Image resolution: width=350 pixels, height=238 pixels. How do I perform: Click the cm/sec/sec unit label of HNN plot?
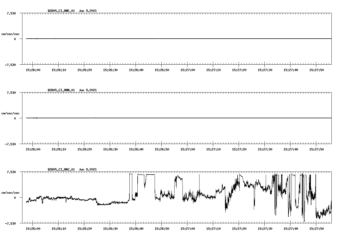pyautogui.click(x=10, y=113)
